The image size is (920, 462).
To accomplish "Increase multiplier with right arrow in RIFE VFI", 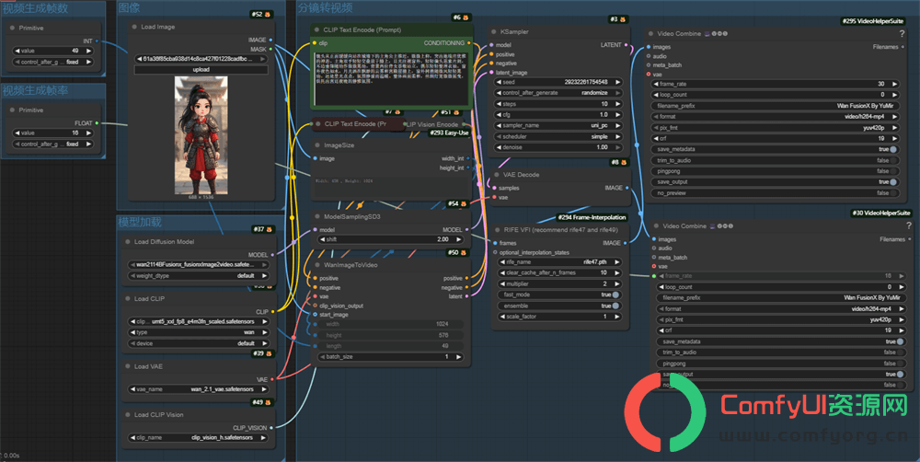I will coord(617,283).
